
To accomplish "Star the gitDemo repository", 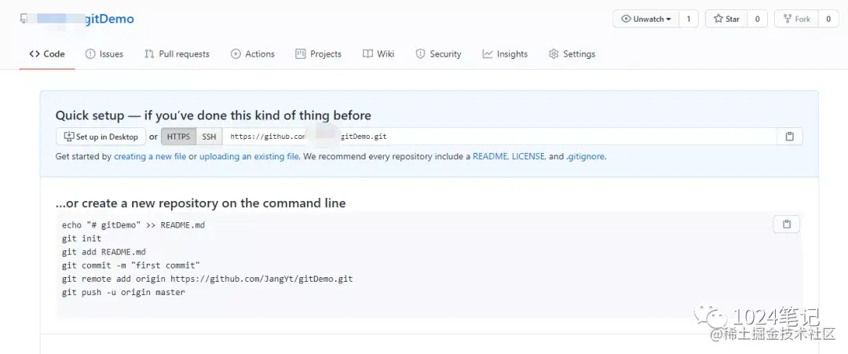I will tap(726, 19).
